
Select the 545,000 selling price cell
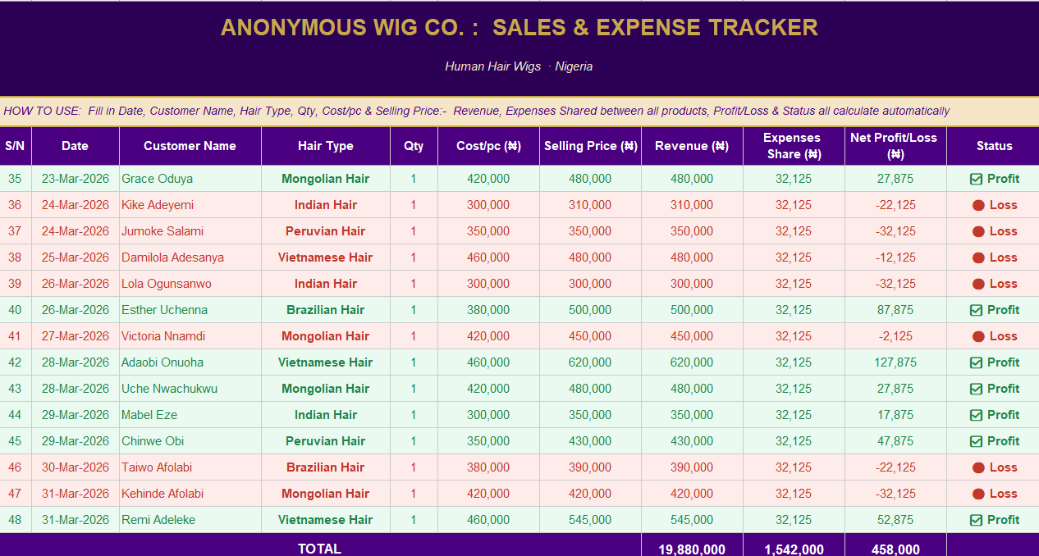590,520
